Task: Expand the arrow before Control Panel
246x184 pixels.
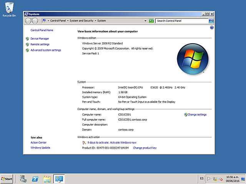Action: tap(48, 21)
